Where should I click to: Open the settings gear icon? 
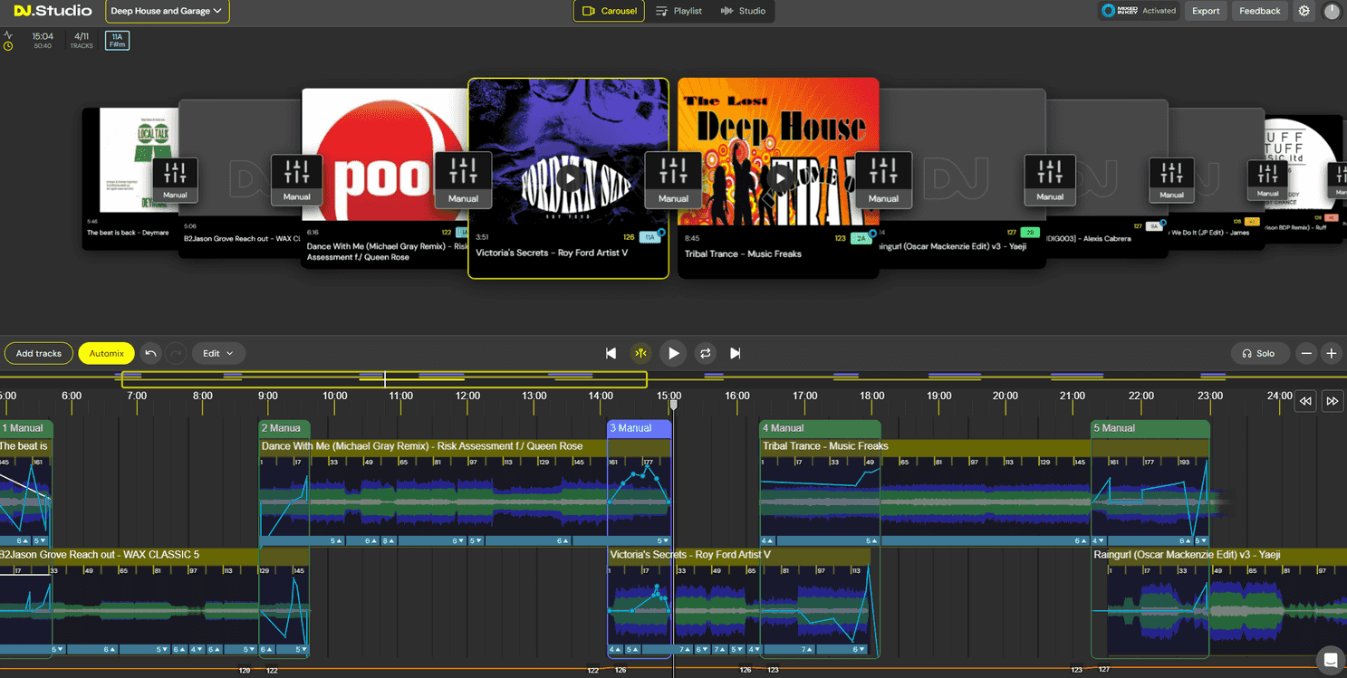[x=1302, y=11]
